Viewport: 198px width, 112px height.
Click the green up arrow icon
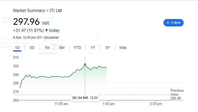point(47,30)
